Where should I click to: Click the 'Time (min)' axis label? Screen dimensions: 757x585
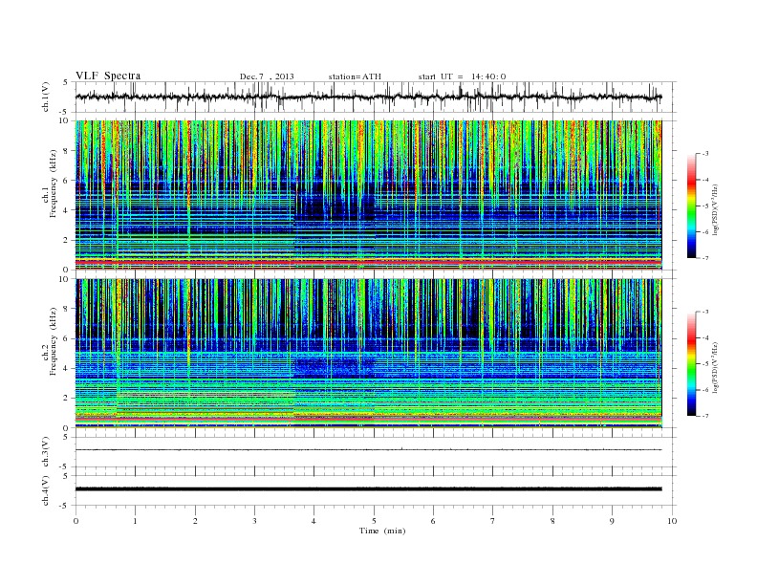(382, 531)
